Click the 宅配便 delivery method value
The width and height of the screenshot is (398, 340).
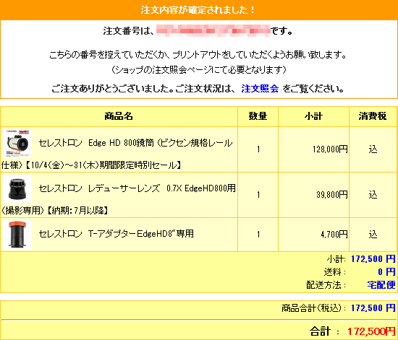point(381,285)
